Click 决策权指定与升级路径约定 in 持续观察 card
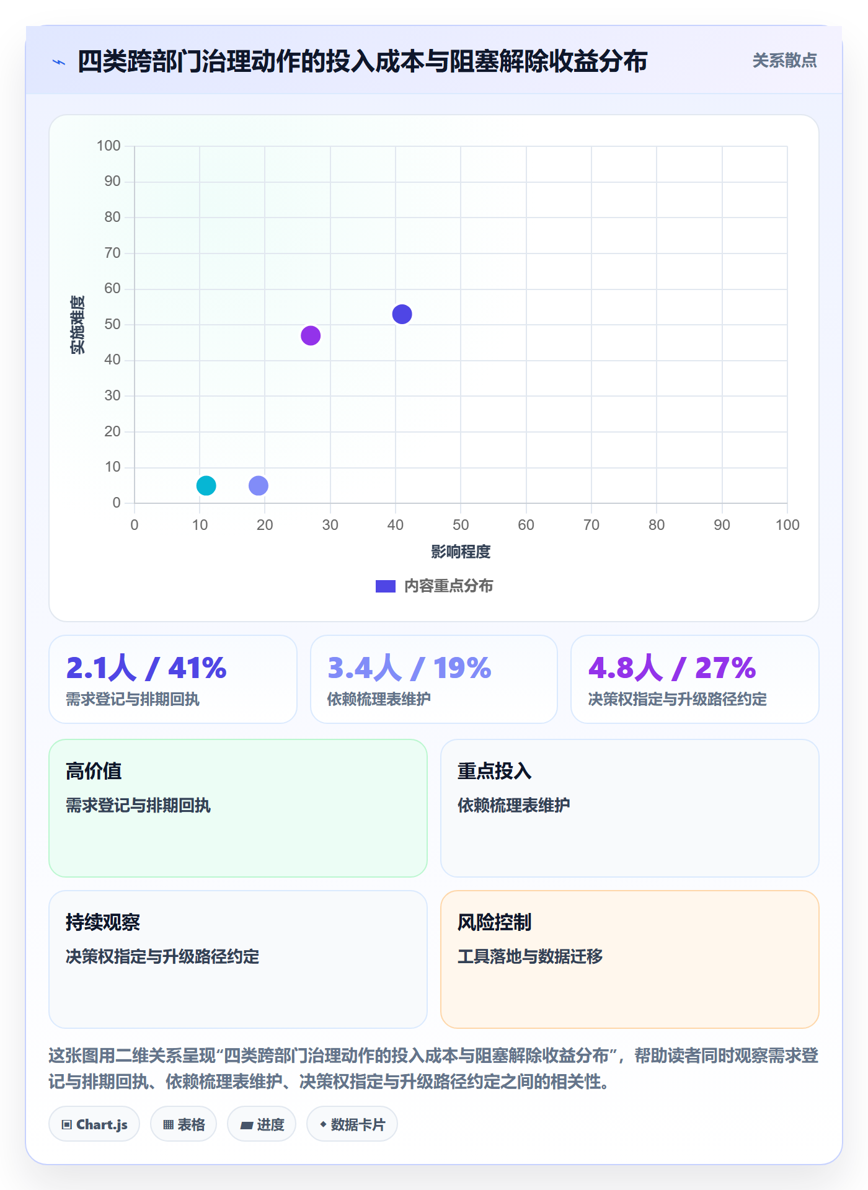 (x=162, y=956)
